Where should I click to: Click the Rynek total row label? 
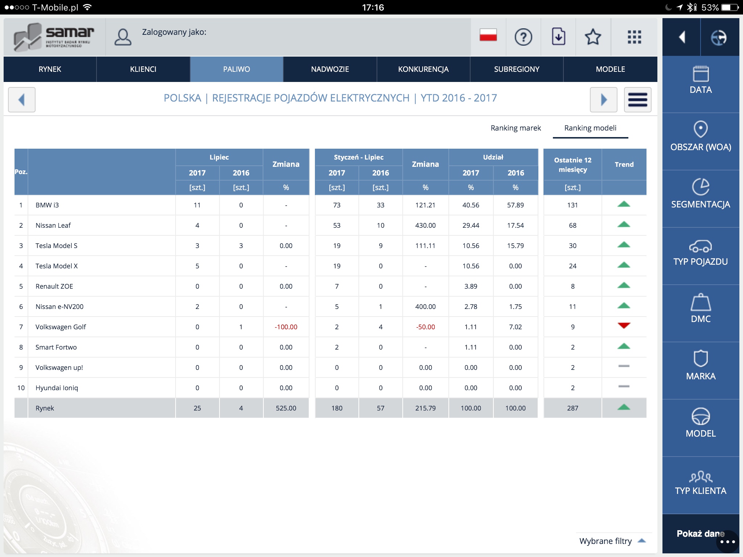(45, 408)
